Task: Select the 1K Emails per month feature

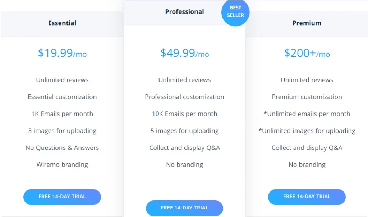Action: coord(62,114)
